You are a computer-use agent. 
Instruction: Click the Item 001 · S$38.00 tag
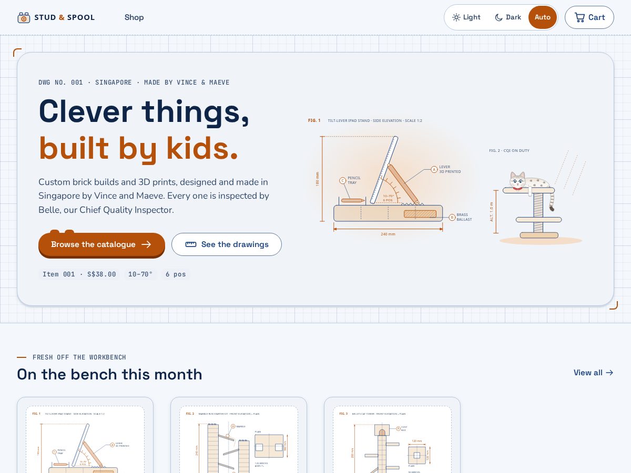tap(79, 274)
